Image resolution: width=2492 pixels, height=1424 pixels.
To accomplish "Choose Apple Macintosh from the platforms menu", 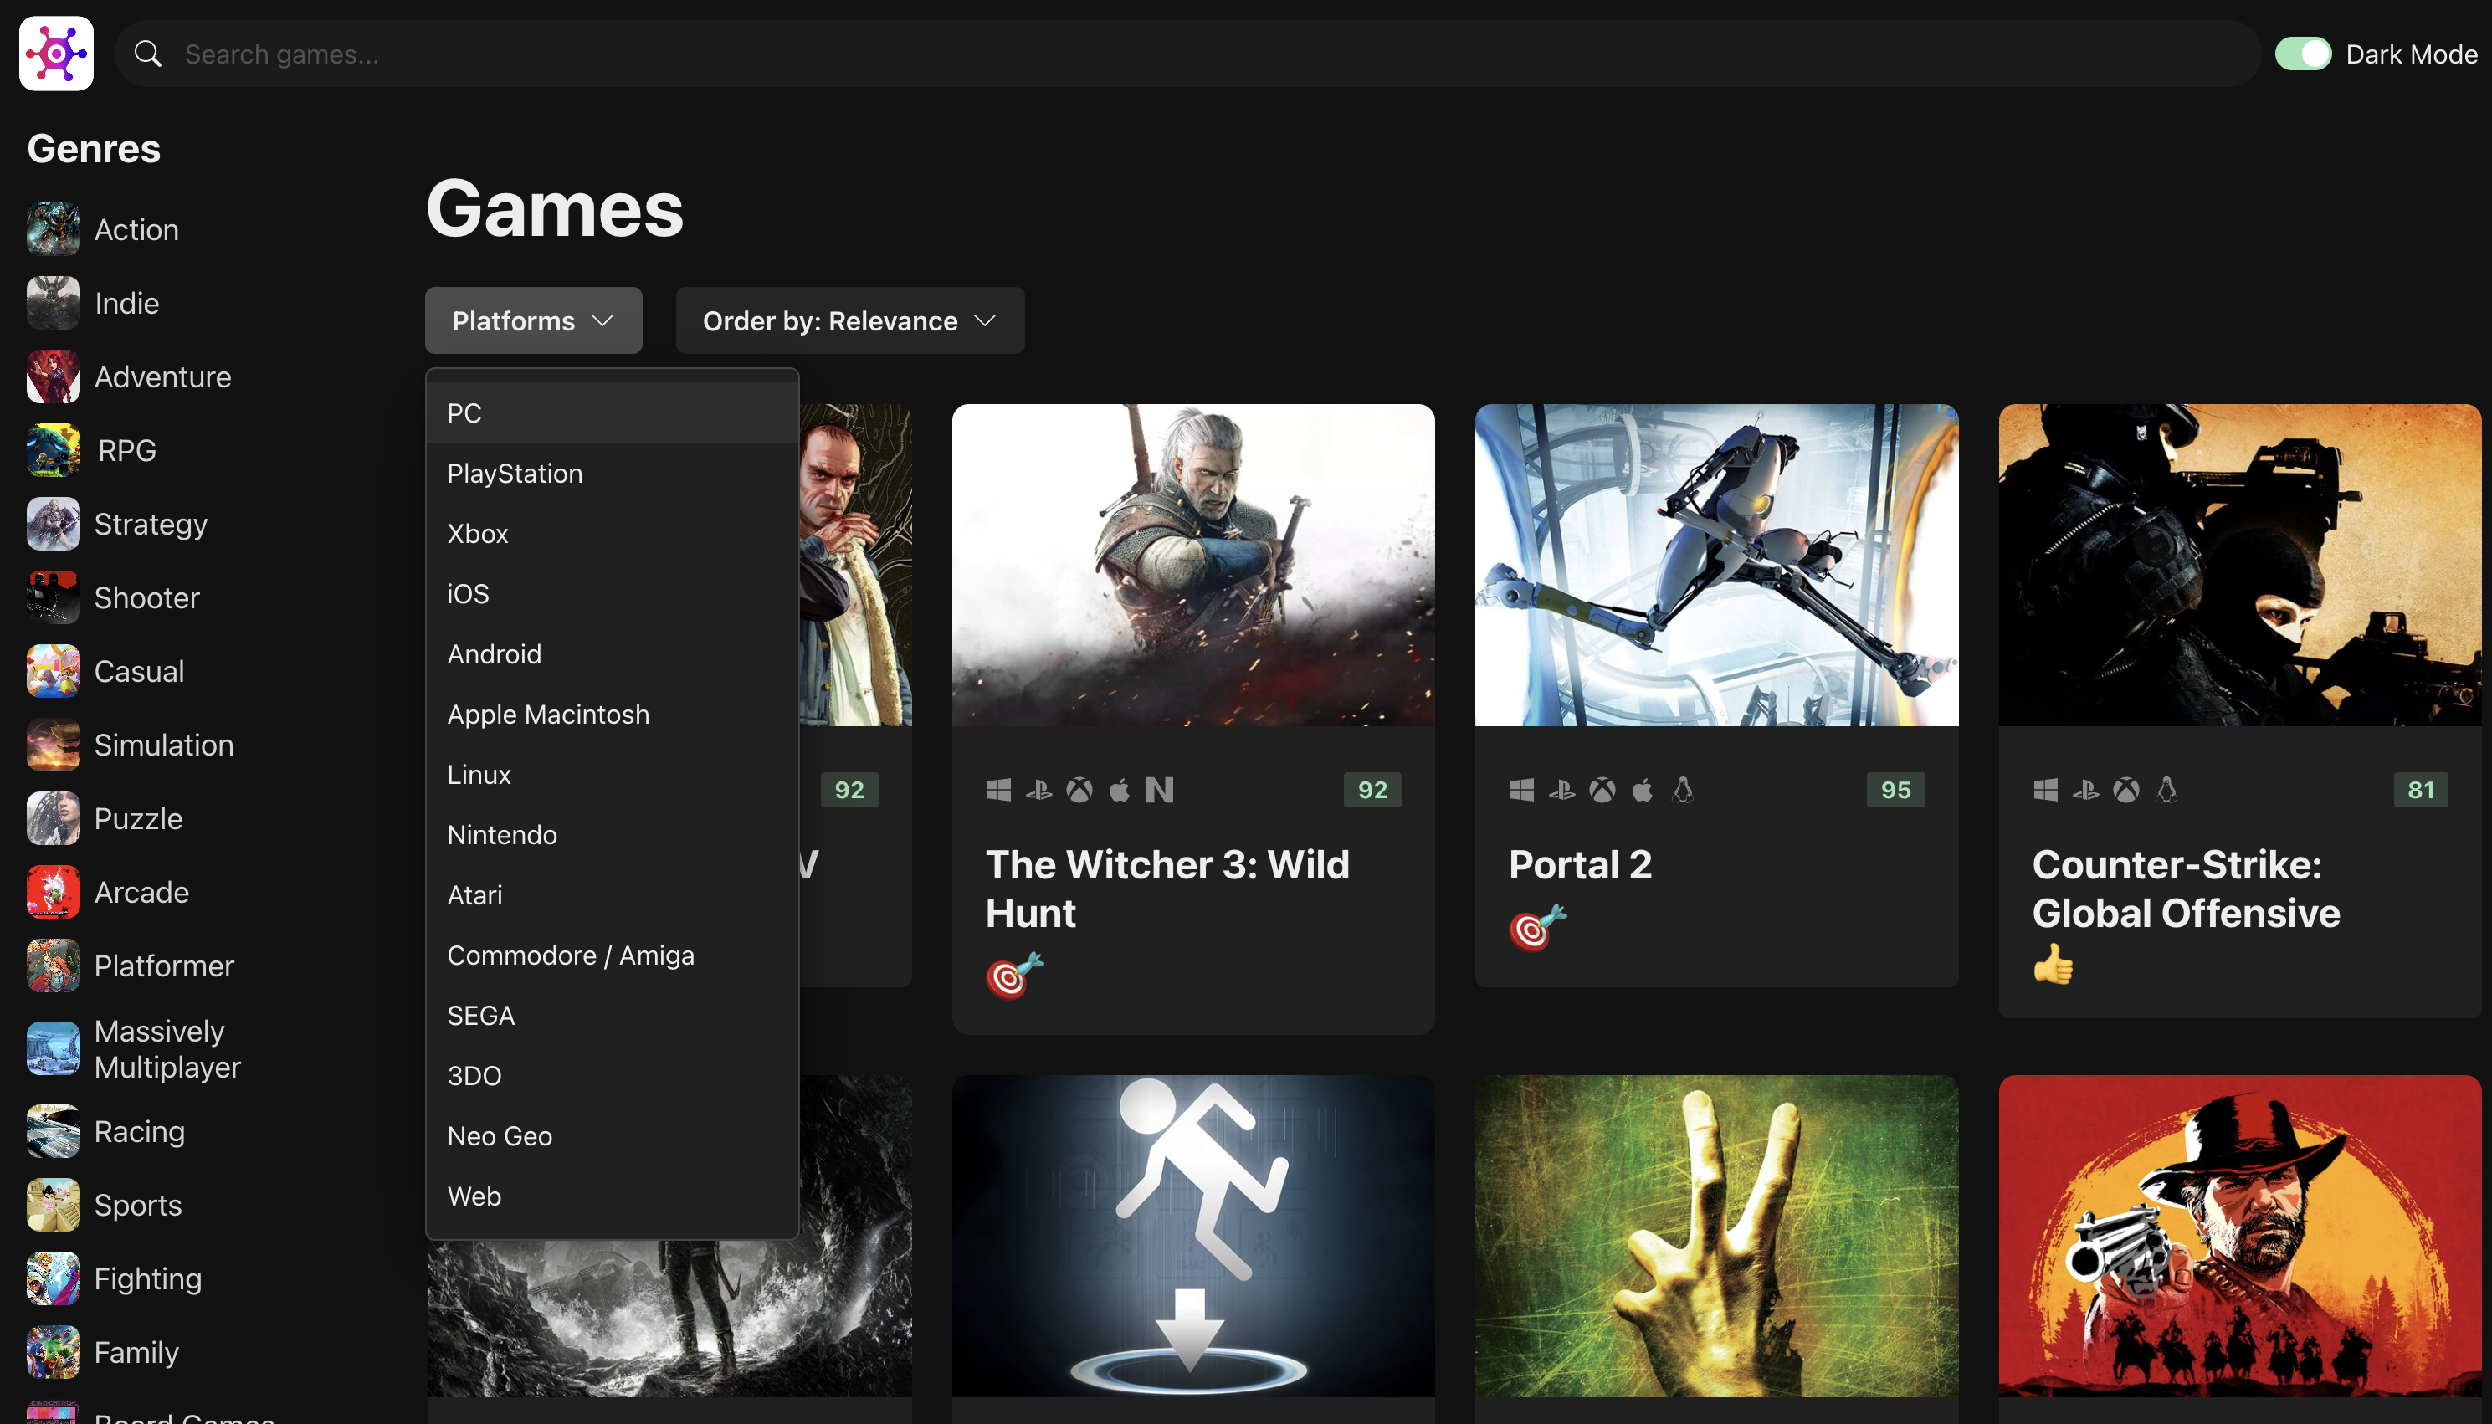I will (x=613, y=714).
